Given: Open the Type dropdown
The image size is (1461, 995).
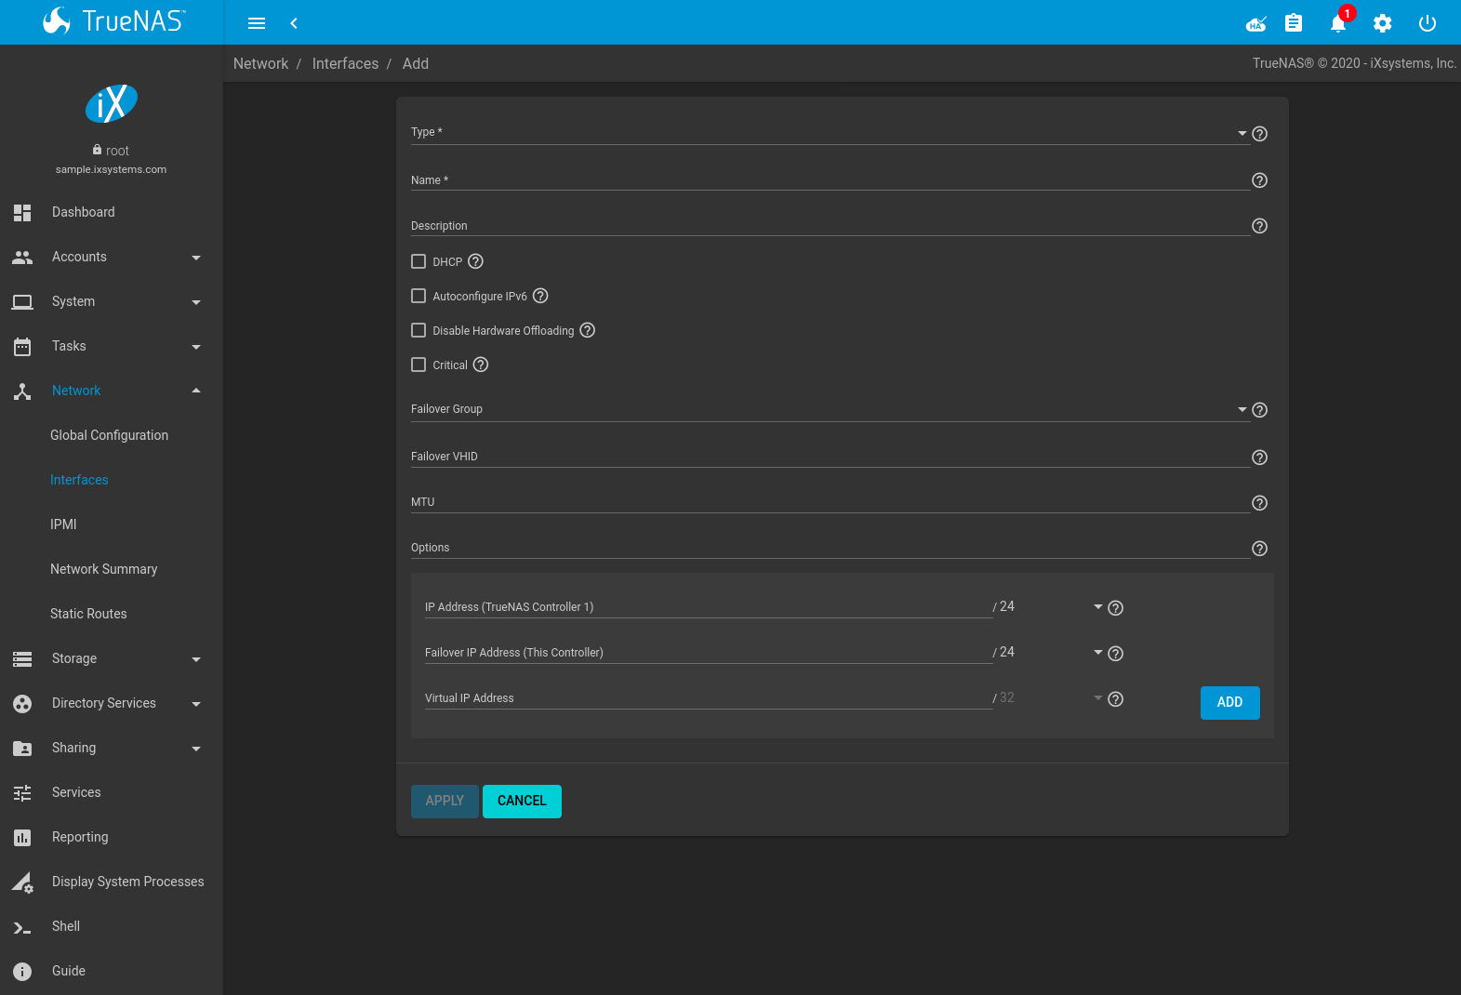Looking at the screenshot, I should [x=830, y=133].
